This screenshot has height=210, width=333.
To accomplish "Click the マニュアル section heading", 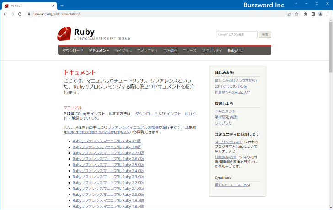I will coord(73,107).
